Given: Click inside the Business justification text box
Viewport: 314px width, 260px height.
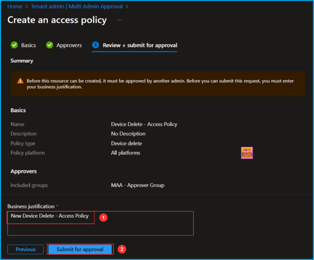Looking at the screenshot, I should pyautogui.click(x=100, y=224).
